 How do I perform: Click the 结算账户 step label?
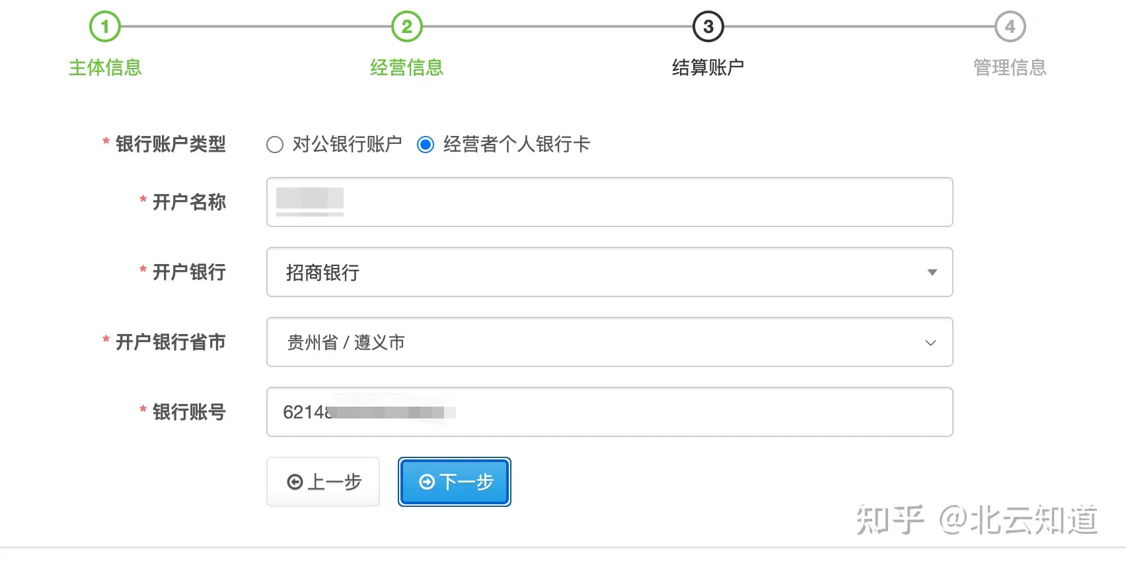pos(708,67)
